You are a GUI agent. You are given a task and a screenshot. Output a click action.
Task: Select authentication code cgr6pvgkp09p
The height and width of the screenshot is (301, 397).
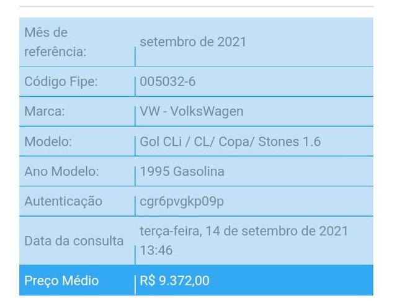pyautogui.click(x=182, y=202)
